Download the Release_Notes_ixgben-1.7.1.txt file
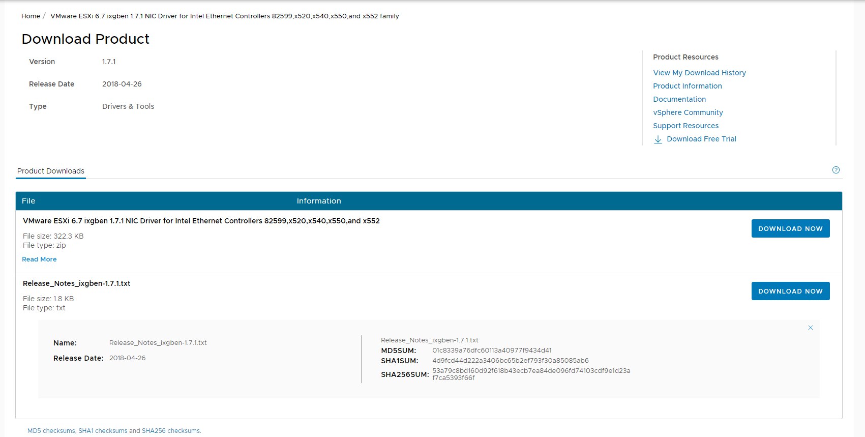Viewport: 865px width, 437px height. [x=790, y=291]
